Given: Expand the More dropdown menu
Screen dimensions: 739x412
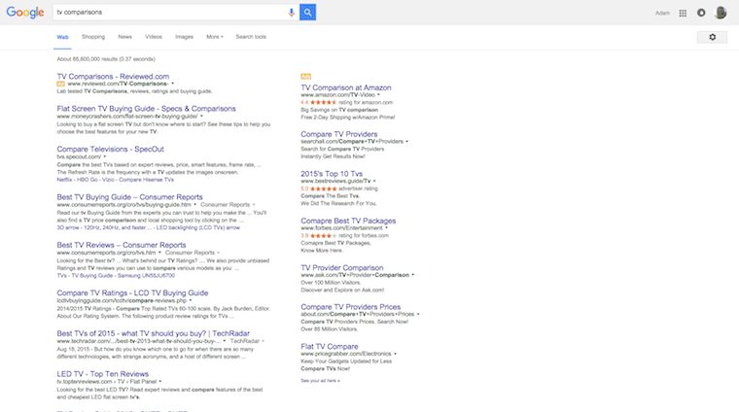Looking at the screenshot, I should click(215, 37).
